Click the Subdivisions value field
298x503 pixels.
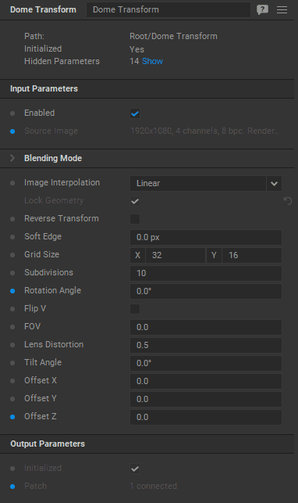click(x=206, y=273)
